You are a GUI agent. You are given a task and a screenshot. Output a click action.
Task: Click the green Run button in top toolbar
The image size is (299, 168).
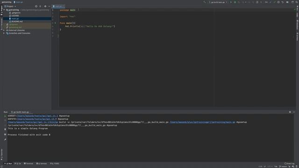pyautogui.click(x=231, y=2)
